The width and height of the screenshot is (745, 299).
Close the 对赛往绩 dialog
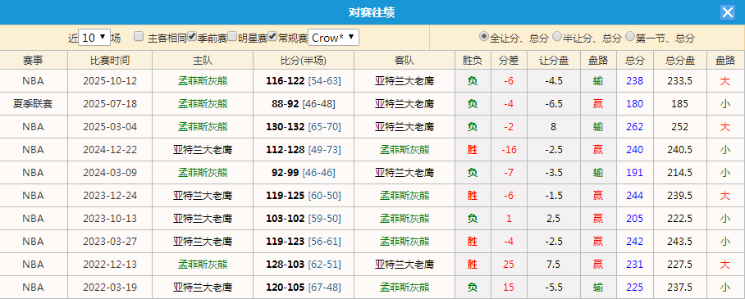coord(728,12)
